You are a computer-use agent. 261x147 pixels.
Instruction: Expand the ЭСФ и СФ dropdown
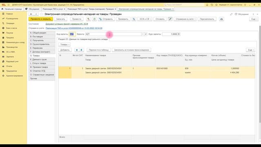click(x=144, y=19)
